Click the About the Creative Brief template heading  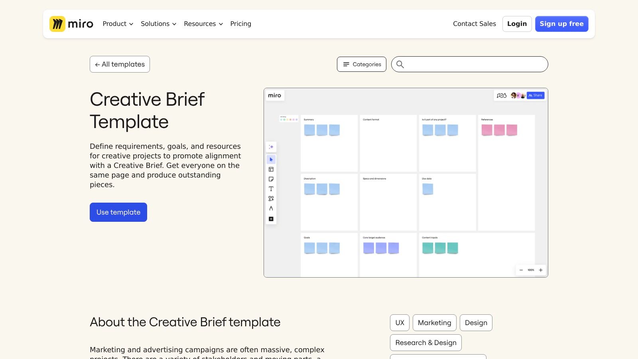pyautogui.click(x=185, y=322)
